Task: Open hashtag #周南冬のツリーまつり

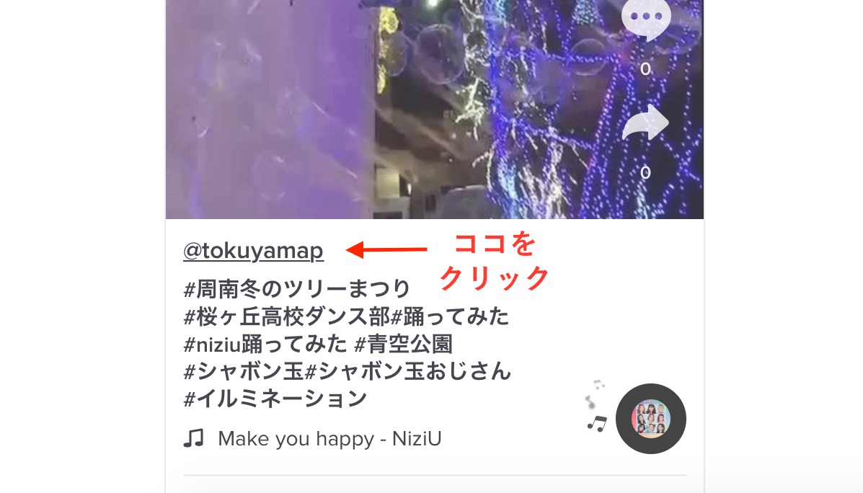Action: pyautogui.click(x=297, y=288)
